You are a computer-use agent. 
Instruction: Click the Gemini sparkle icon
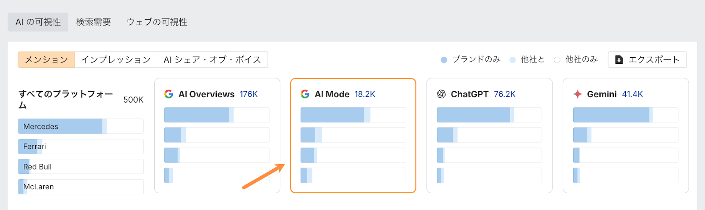click(577, 94)
